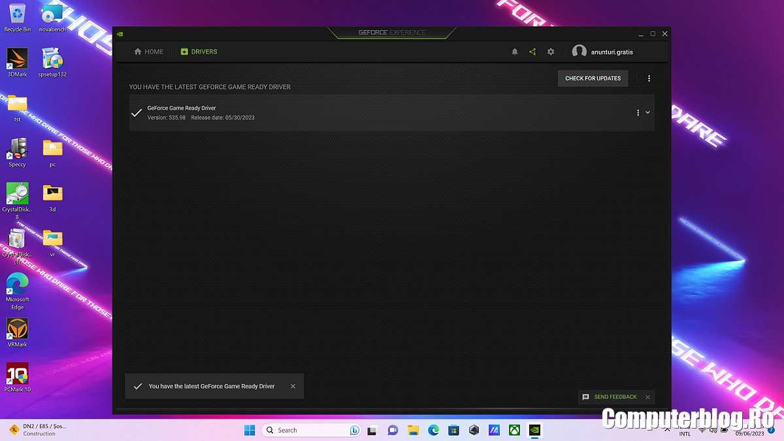Open the notifications bell icon
784x441 pixels.
pos(515,52)
